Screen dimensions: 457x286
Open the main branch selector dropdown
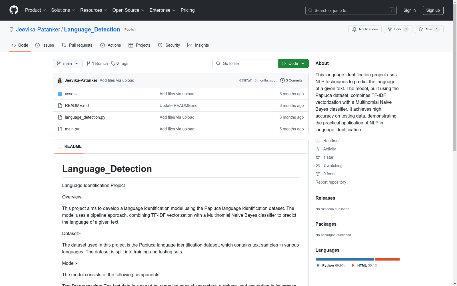pyautogui.click(x=68, y=63)
